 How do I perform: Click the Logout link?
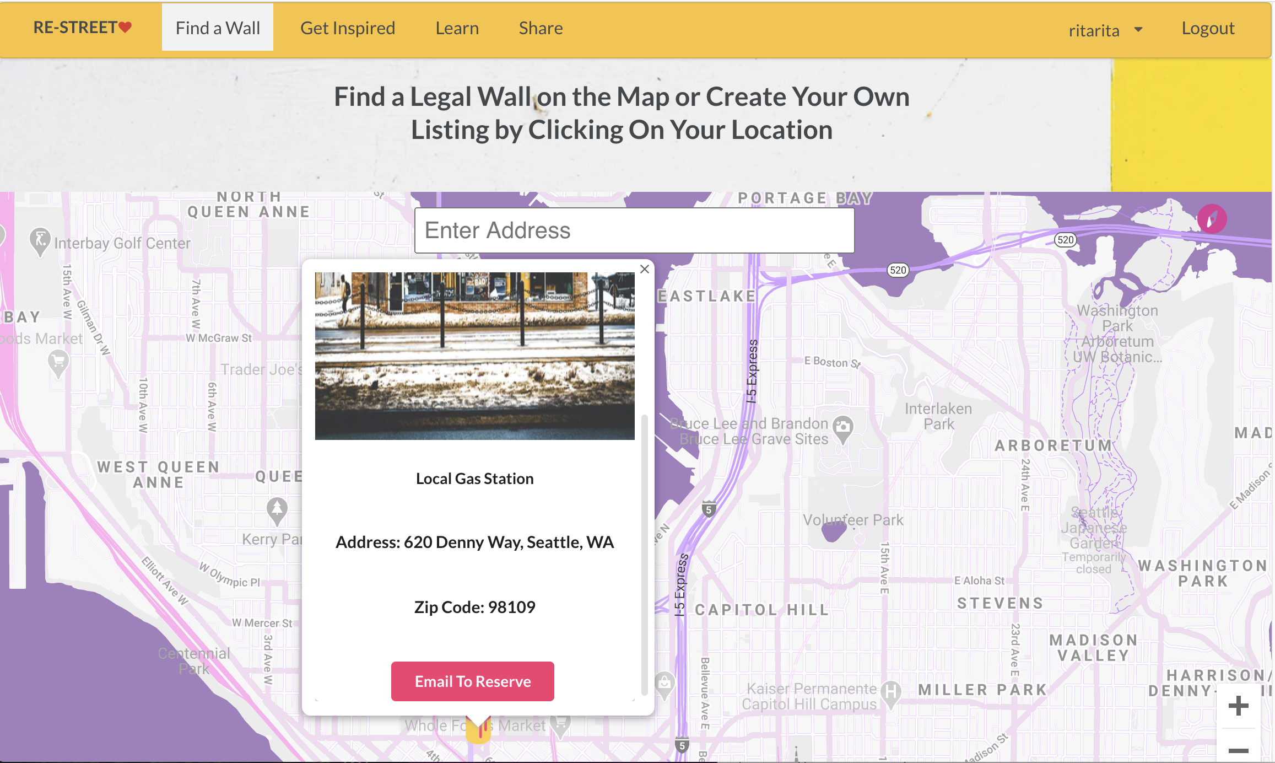point(1208,28)
